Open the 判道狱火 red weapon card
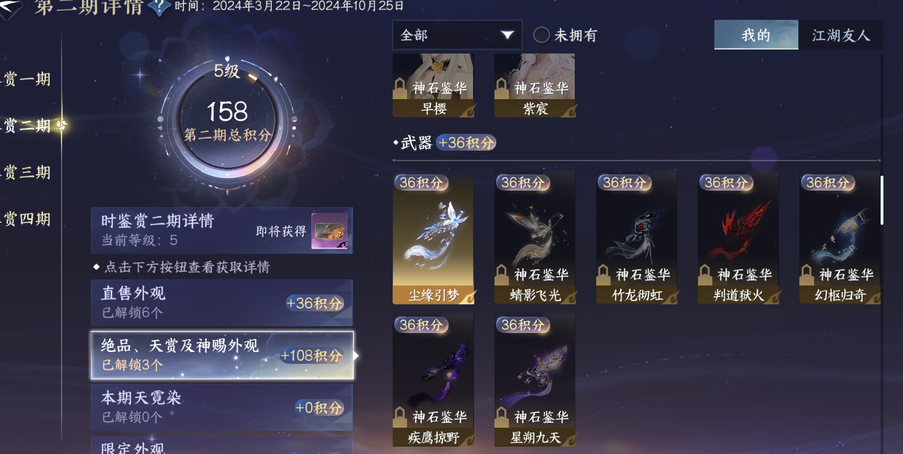 739,237
